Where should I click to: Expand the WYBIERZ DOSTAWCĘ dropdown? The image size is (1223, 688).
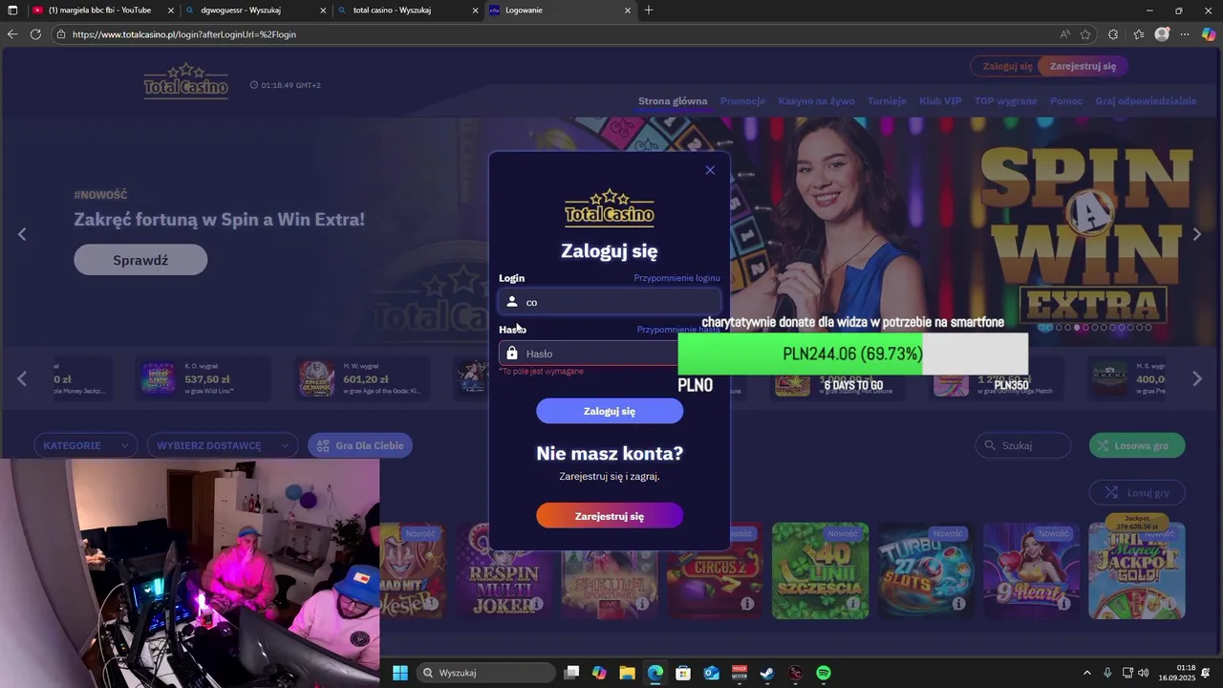pos(223,445)
